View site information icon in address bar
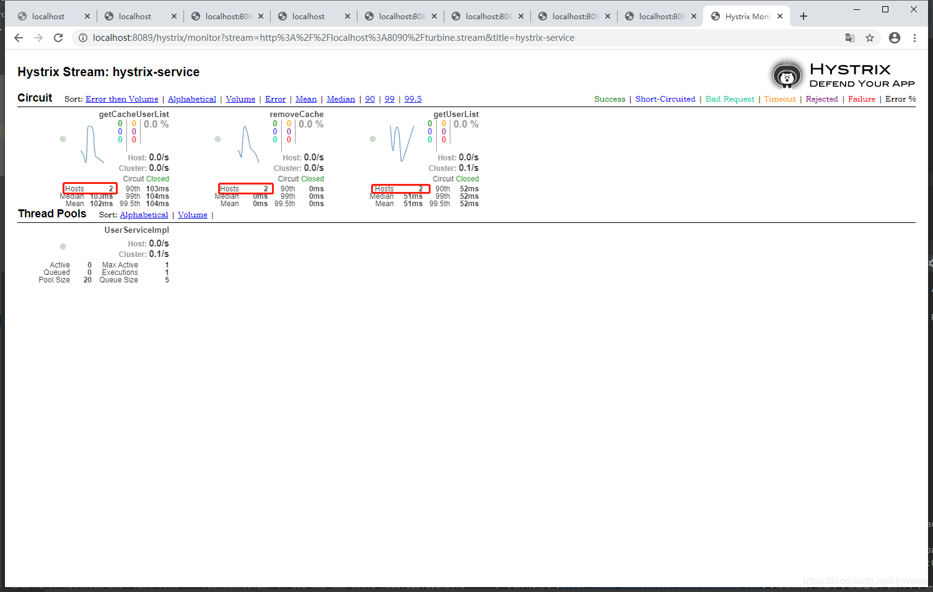Viewport: 933px width, 592px height. tap(82, 38)
